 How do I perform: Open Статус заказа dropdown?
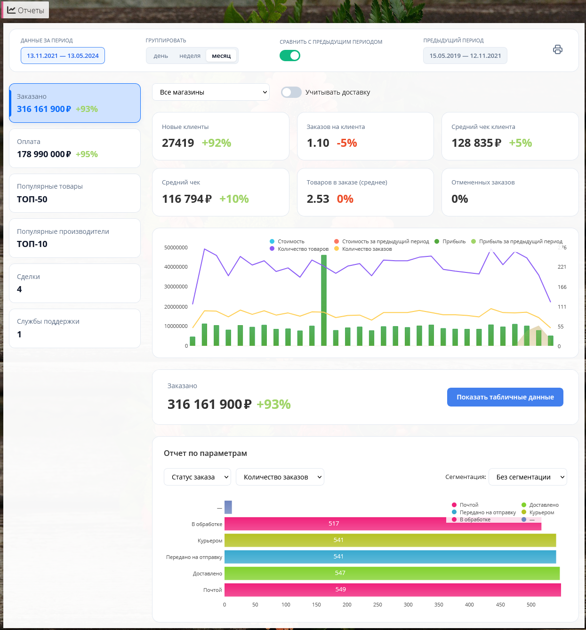click(x=197, y=477)
